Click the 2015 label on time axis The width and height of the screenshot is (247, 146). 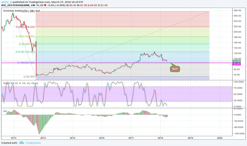[x=72, y=138]
